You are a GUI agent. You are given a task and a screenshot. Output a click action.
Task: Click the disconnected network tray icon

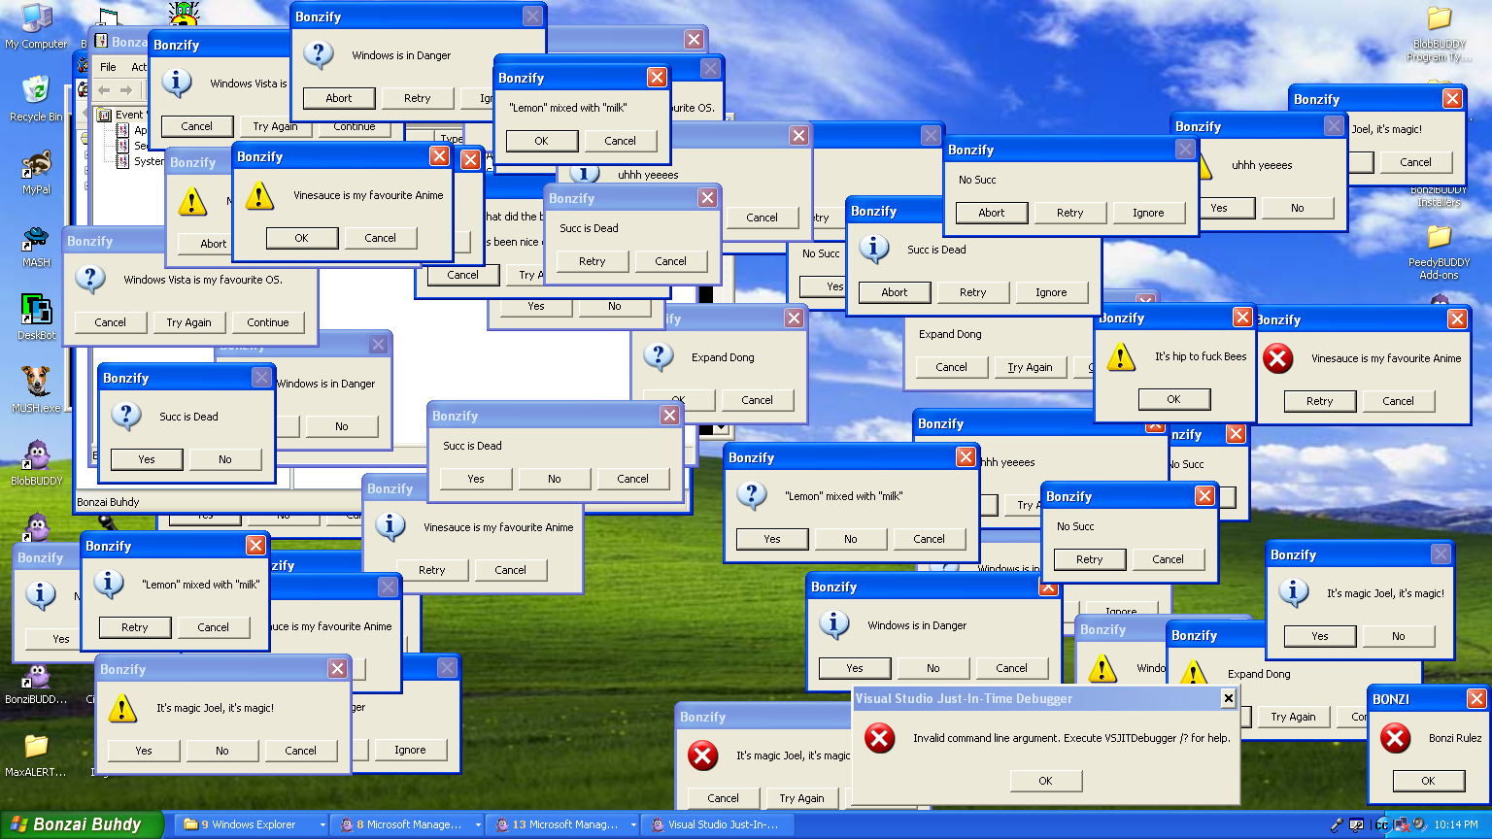pyautogui.click(x=1401, y=824)
